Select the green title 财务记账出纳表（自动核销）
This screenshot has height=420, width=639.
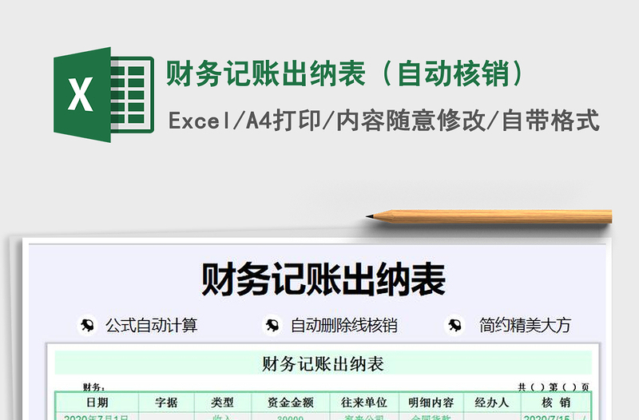pyautogui.click(x=345, y=73)
